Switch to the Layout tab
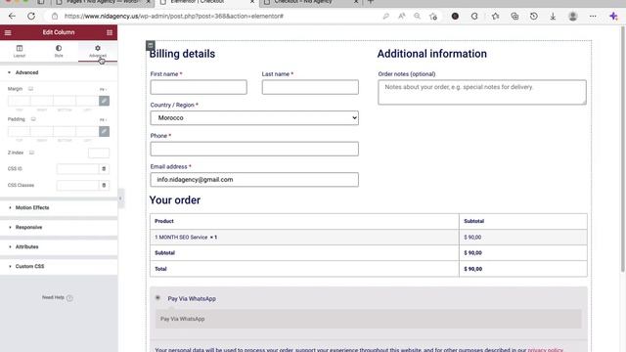The height and width of the screenshot is (352, 626). pos(20,51)
